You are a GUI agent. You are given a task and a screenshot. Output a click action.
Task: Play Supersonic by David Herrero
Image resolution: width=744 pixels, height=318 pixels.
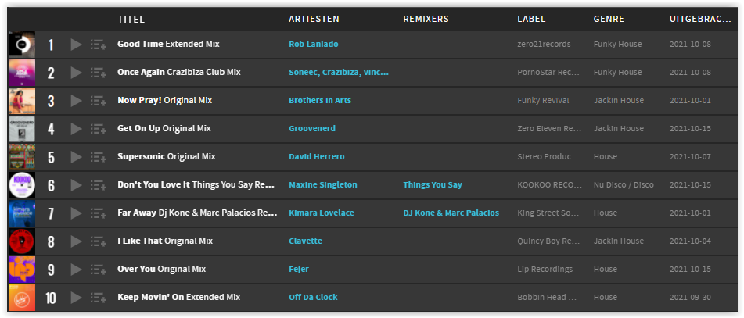tap(76, 157)
